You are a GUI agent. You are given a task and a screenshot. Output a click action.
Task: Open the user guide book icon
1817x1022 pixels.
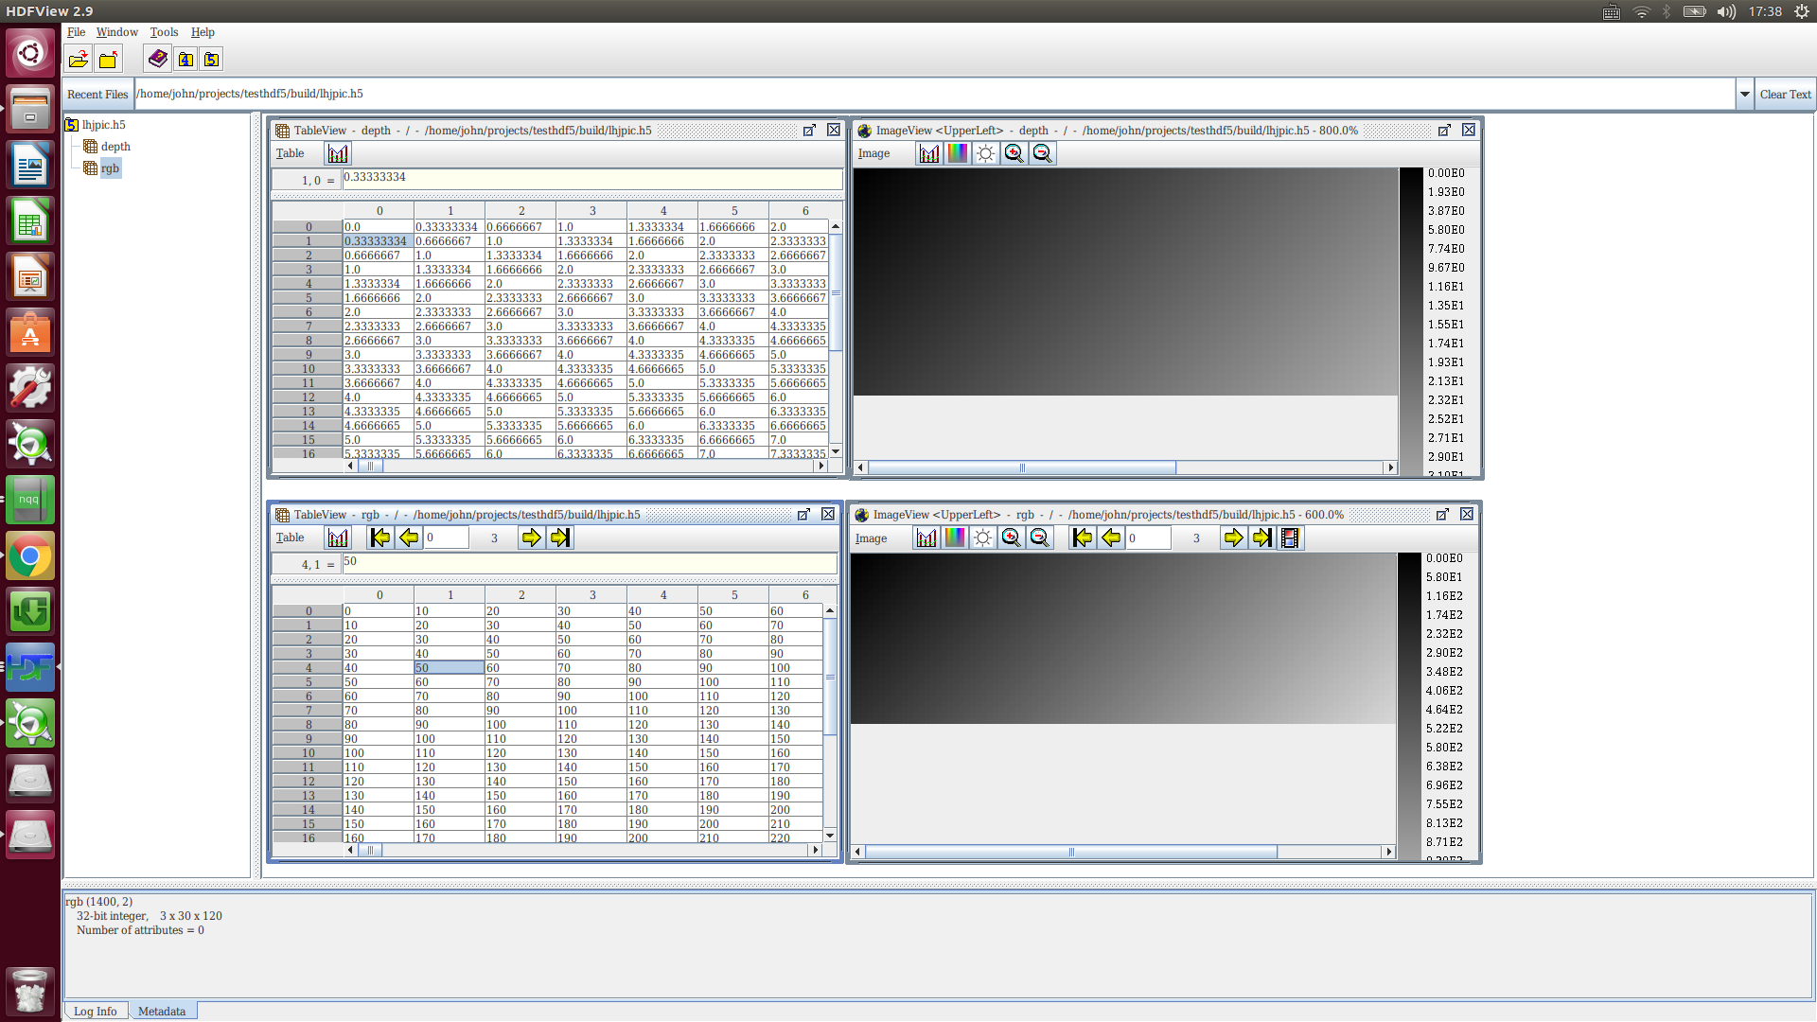click(x=157, y=60)
